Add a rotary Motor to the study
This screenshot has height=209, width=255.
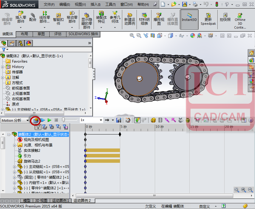pyautogui.click(x=153, y=120)
